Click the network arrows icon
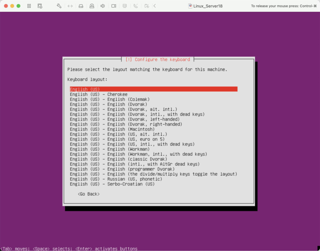The image size is (320, 251). 70,6
